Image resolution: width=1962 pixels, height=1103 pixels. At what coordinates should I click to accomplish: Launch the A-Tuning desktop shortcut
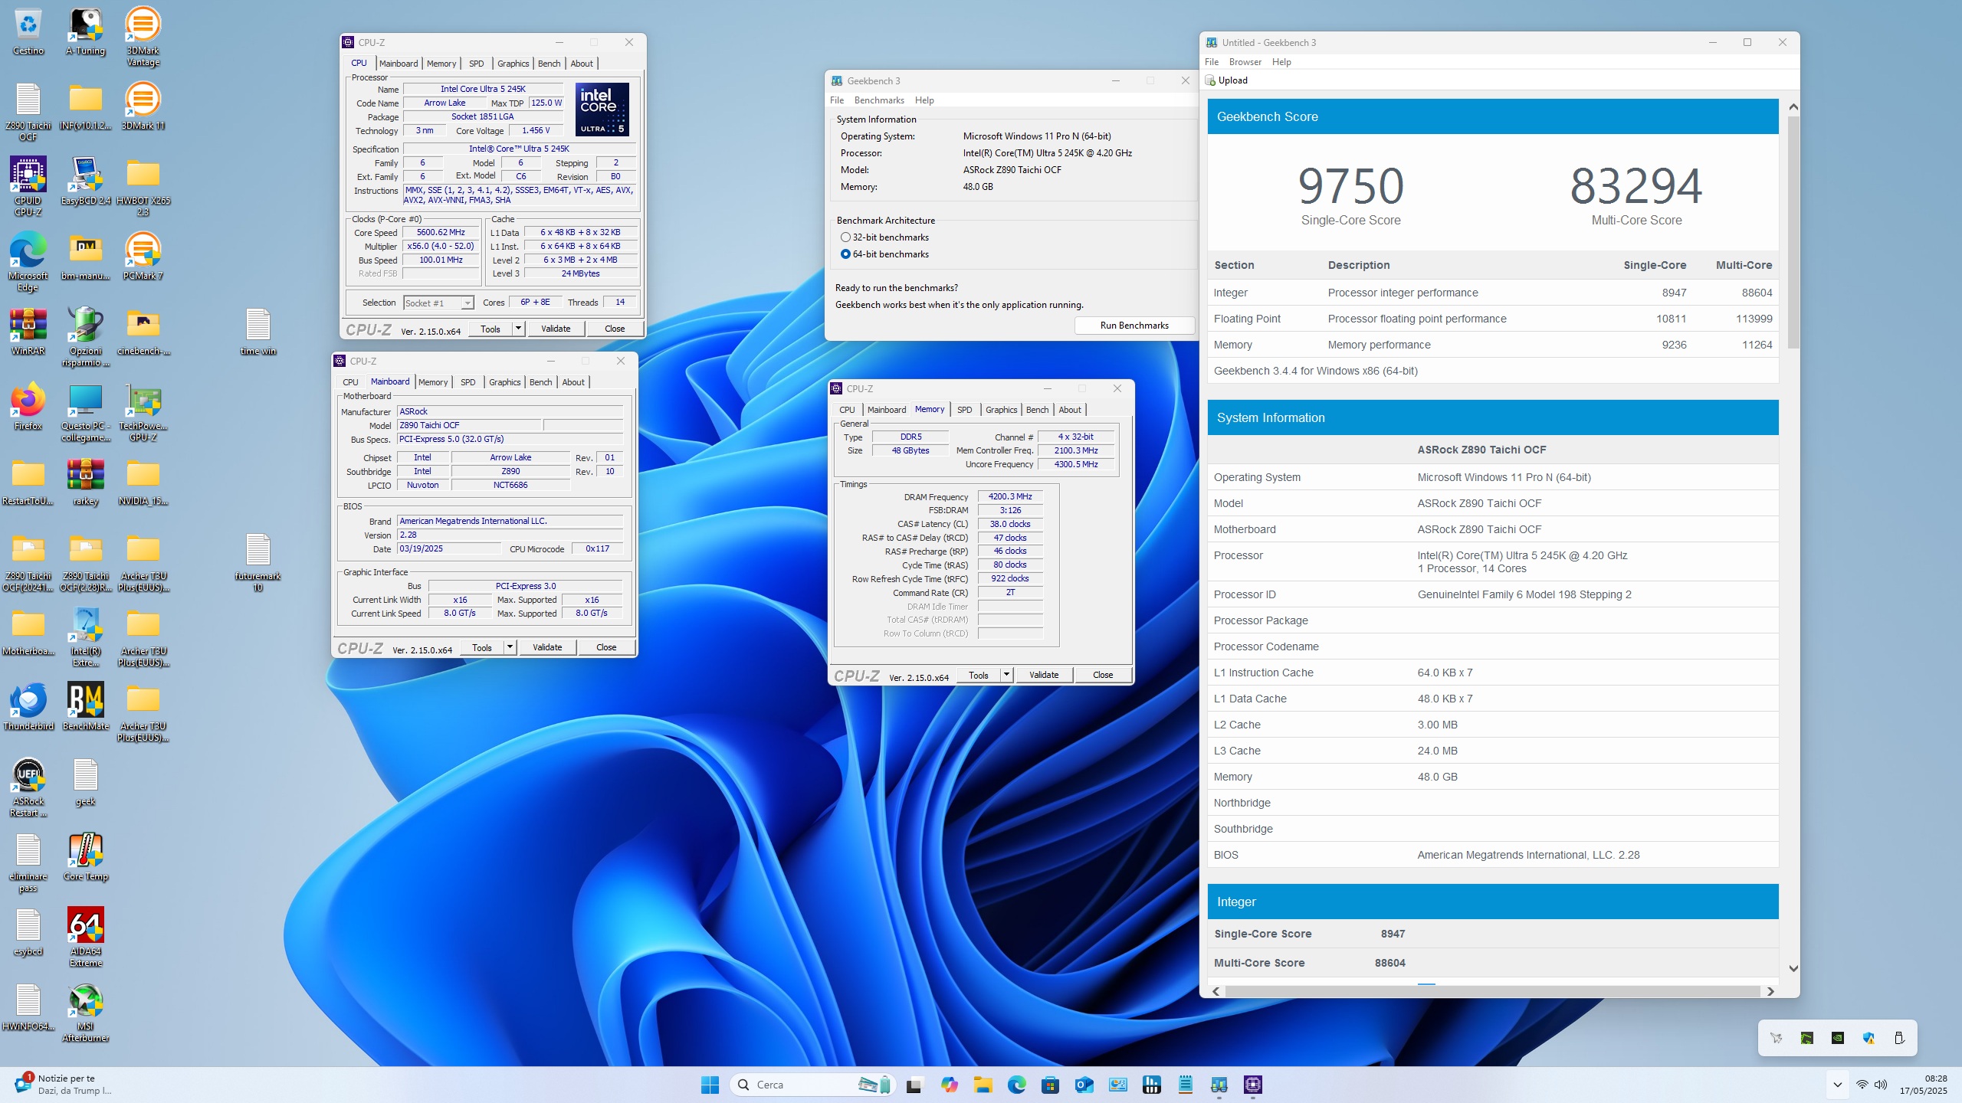(86, 31)
